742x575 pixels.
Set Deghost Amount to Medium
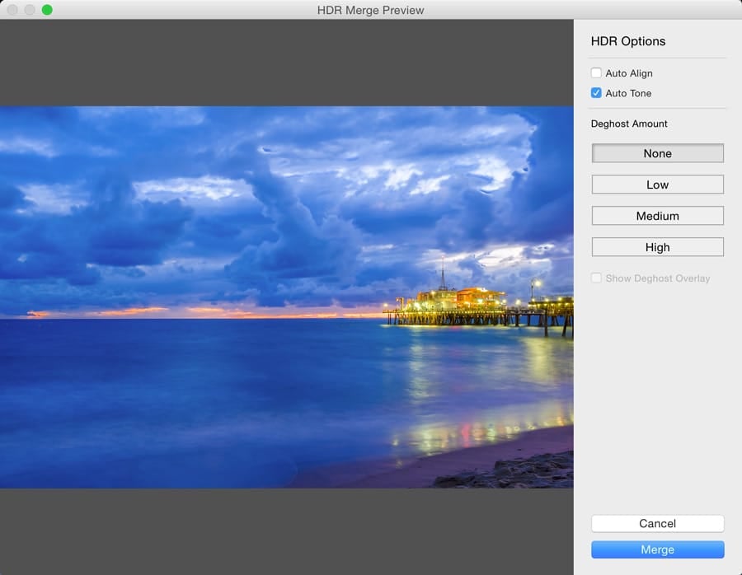click(657, 216)
